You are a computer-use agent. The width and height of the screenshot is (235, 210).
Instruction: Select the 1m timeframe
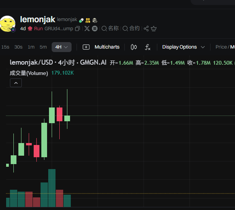[x=31, y=47]
